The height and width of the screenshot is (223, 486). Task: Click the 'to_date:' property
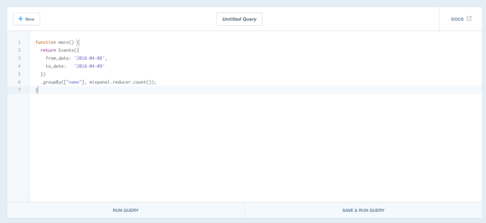[x=56, y=66]
